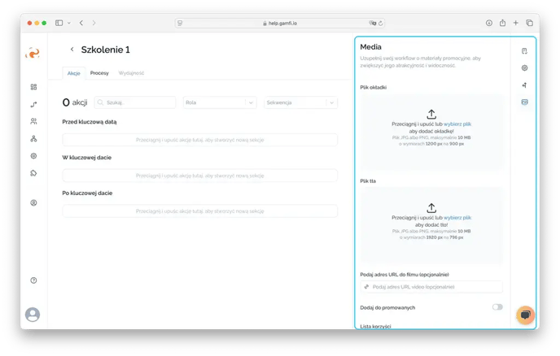This screenshot has width=560, height=356.
Task: Open the dashboard grid icon in left sidebar
Action: [x=33, y=87]
